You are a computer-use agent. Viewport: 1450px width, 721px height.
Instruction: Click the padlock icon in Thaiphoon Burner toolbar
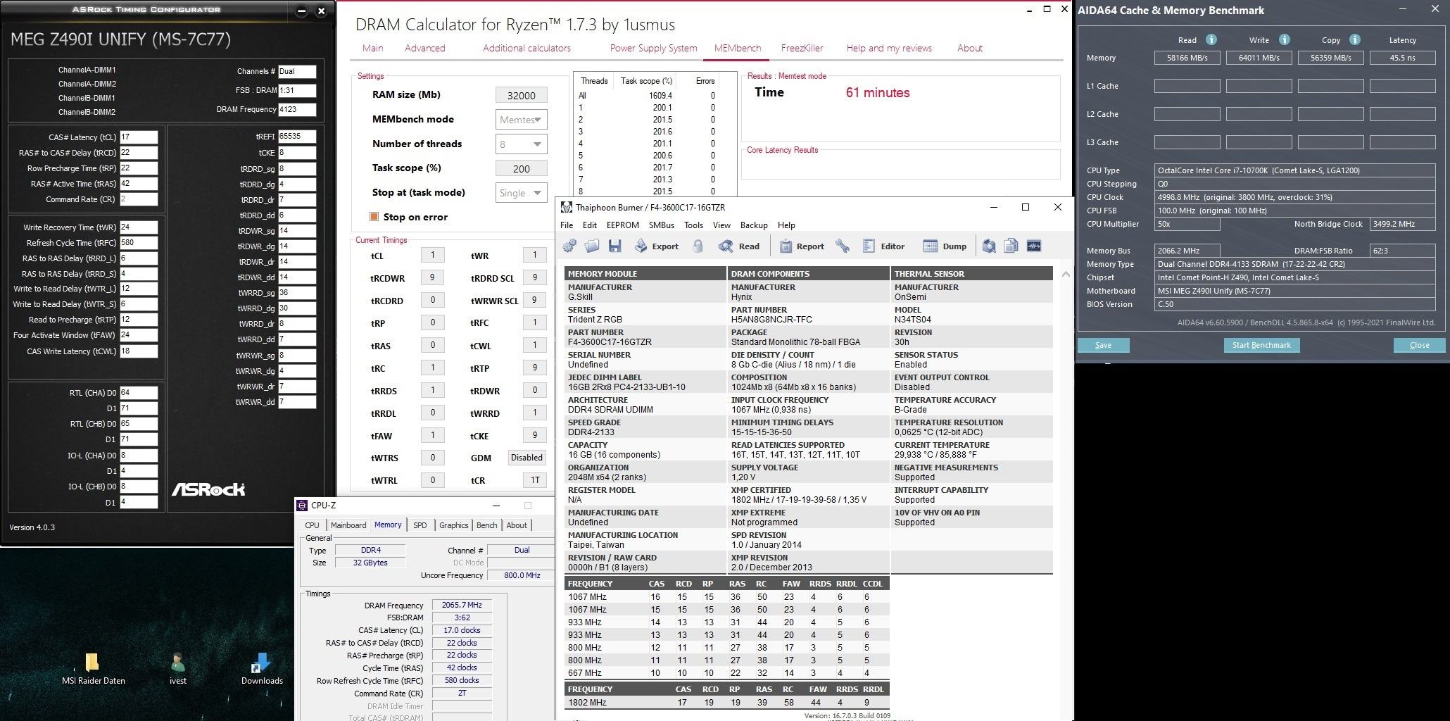(698, 246)
